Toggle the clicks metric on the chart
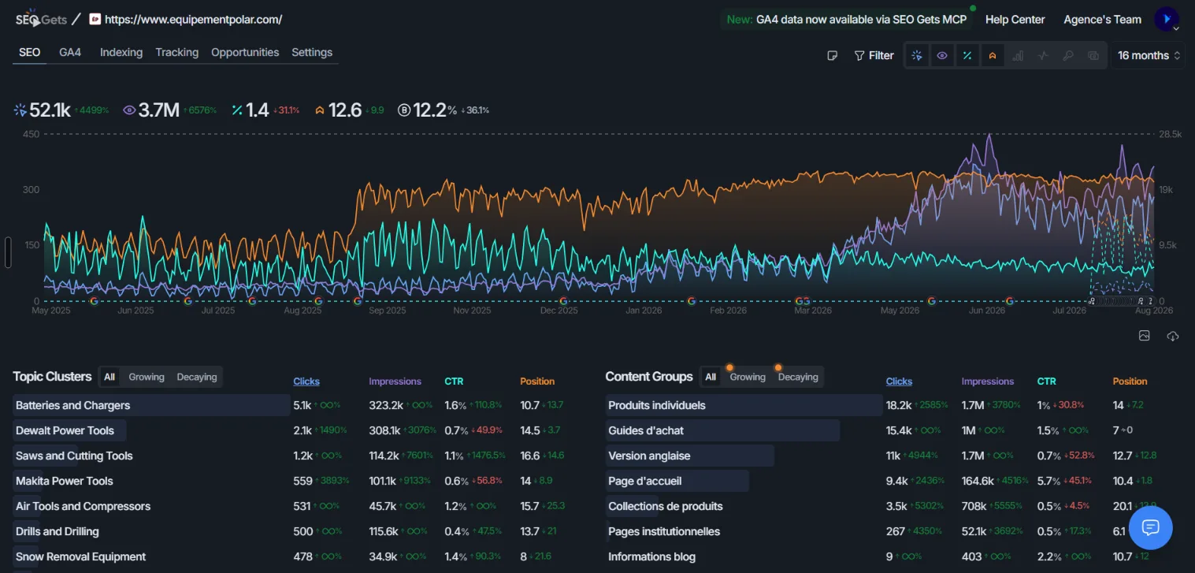The height and width of the screenshot is (573, 1195). click(x=917, y=55)
